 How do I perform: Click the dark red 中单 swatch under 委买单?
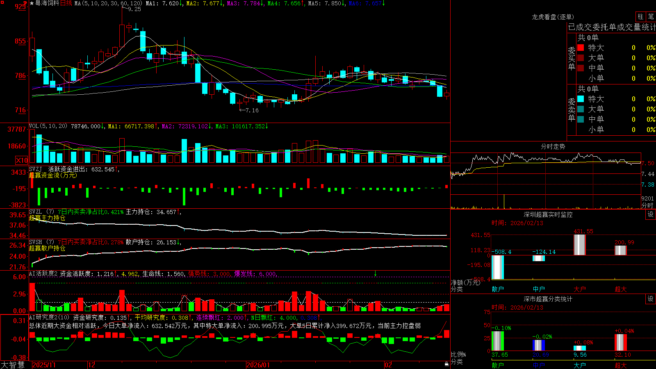(581, 68)
